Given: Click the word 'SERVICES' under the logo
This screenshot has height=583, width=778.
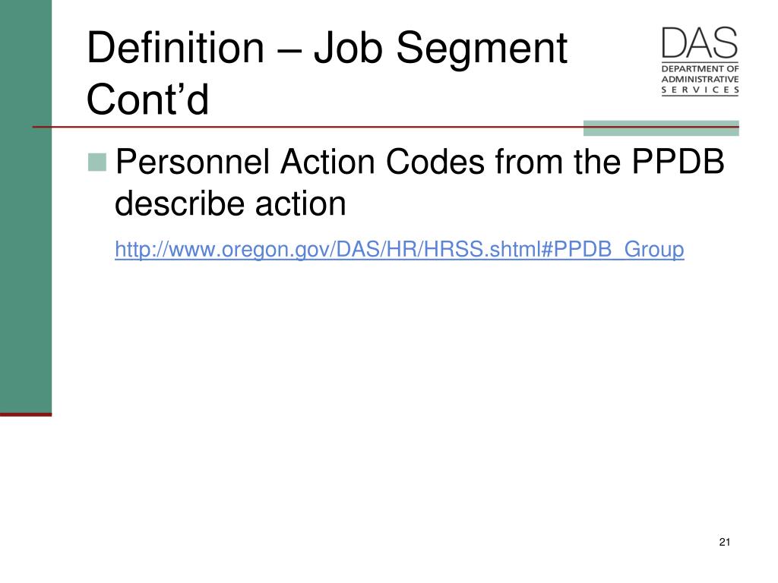Looking at the screenshot, I should pos(700,90).
